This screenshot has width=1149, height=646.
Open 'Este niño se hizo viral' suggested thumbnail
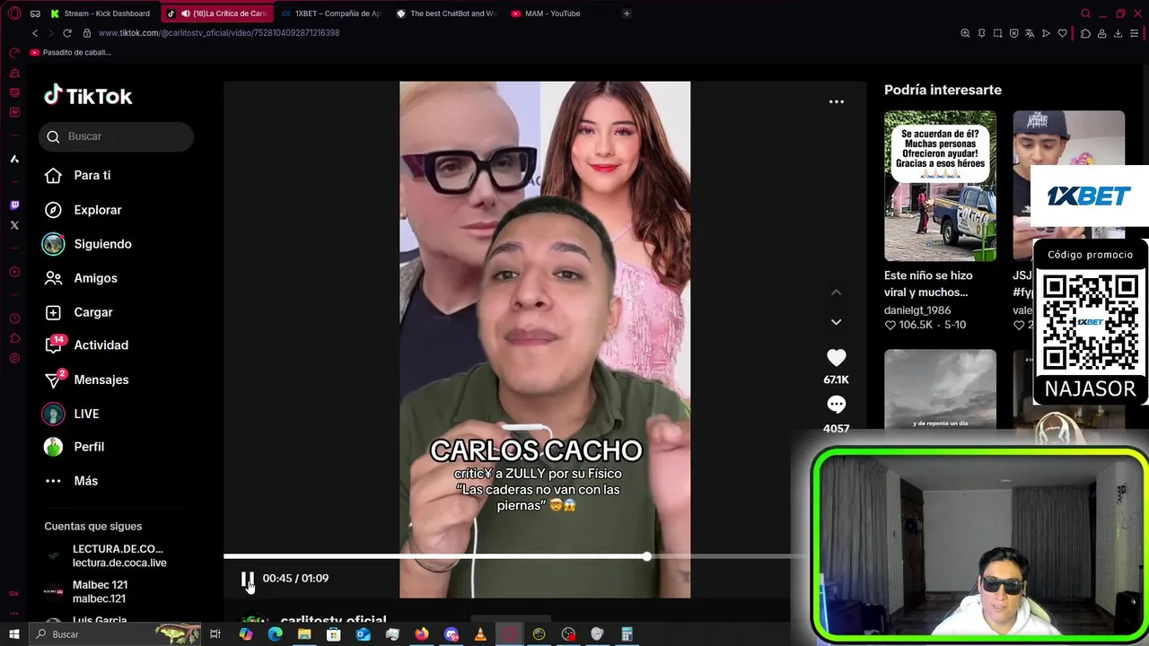click(940, 186)
